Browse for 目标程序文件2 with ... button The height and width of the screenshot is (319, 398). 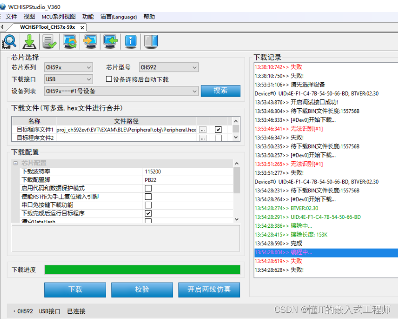pyautogui.click(x=203, y=138)
